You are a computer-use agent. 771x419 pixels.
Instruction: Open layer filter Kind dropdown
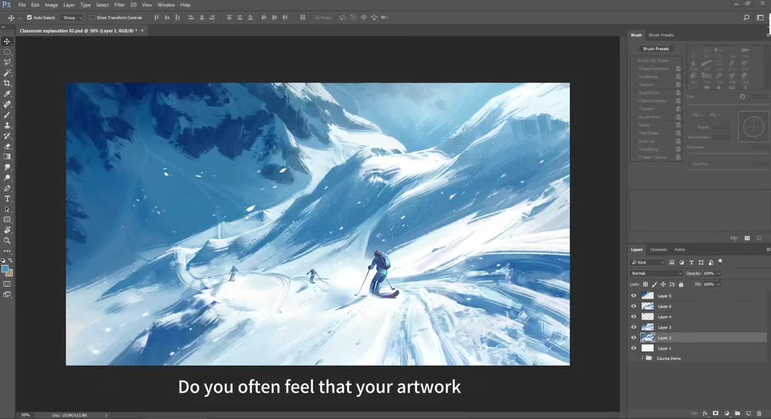click(x=648, y=262)
